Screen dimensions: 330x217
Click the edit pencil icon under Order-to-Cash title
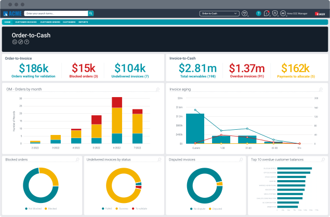(20, 42)
